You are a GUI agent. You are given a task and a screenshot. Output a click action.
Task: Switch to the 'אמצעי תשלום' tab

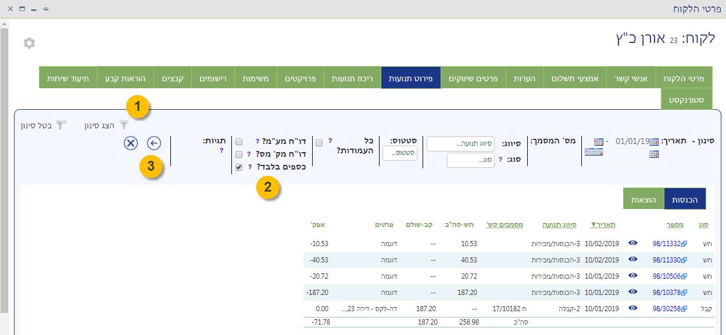point(575,78)
